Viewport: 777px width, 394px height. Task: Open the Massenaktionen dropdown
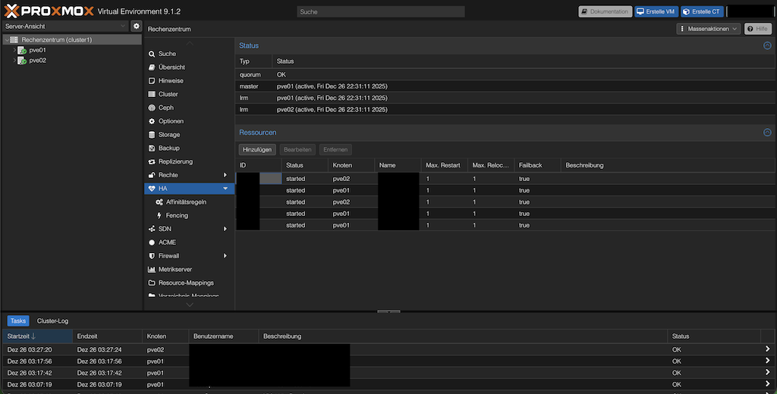pyautogui.click(x=708, y=29)
